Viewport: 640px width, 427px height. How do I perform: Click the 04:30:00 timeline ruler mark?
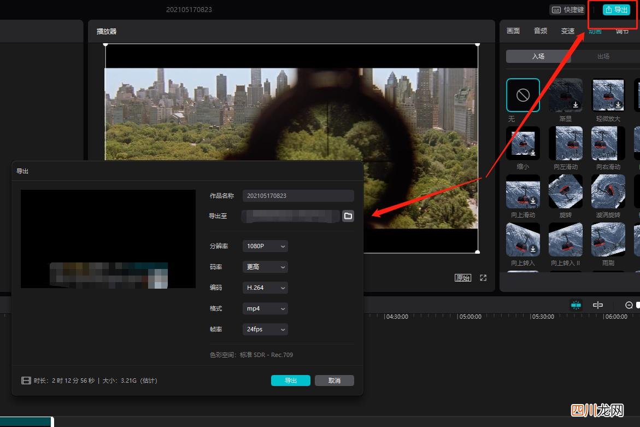(397, 317)
